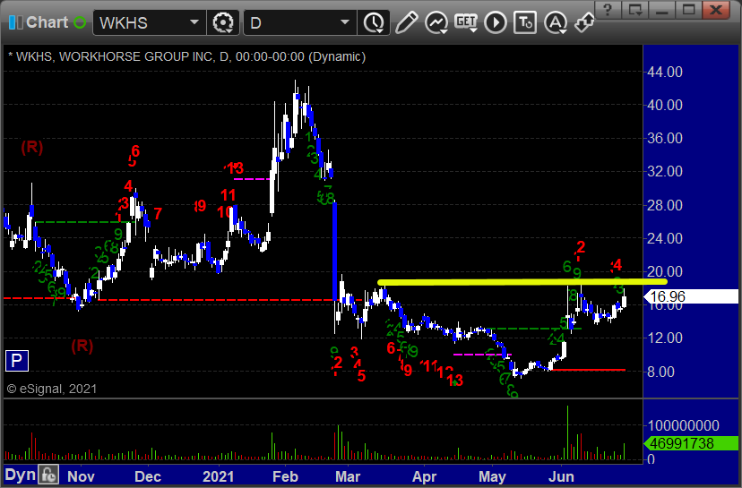
Task: Click the Mar label on time axis
Action: click(x=348, y=476)
